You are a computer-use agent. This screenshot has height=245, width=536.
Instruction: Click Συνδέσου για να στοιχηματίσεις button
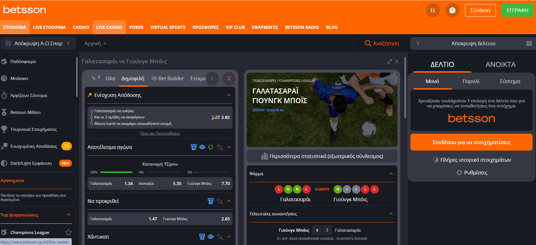471,142
